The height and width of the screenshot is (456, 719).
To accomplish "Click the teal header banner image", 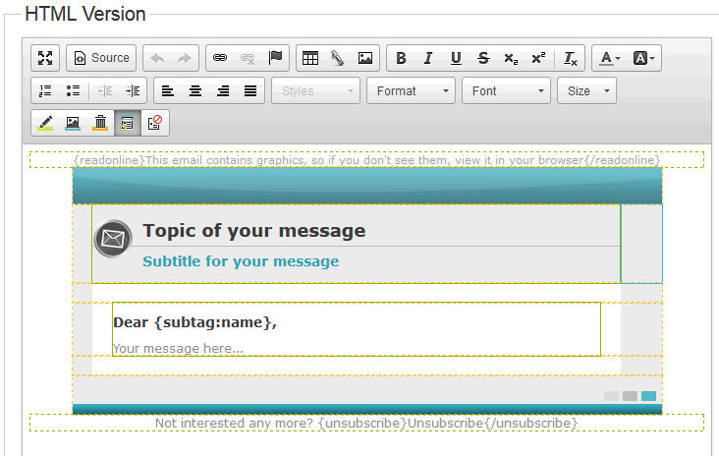I will [367, 186].
